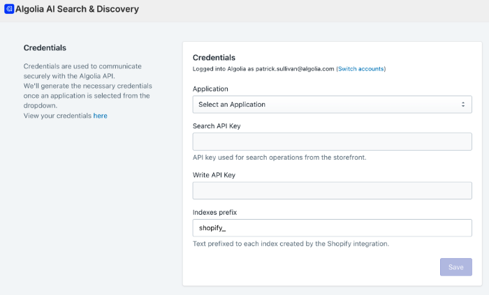Screen dimensions: 489x295
Task: Click the Search API Key label
Action: coord(217,126)
